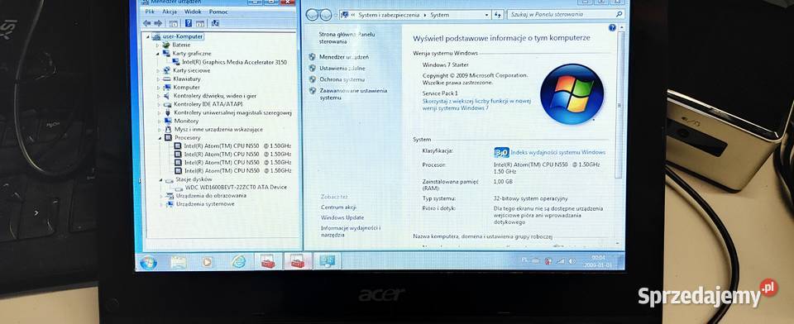
Task: Select the Procesory chip icon
Action: (169, 138)
